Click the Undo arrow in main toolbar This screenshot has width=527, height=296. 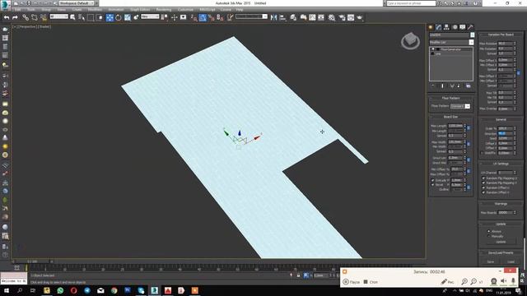tap(7, 17)
